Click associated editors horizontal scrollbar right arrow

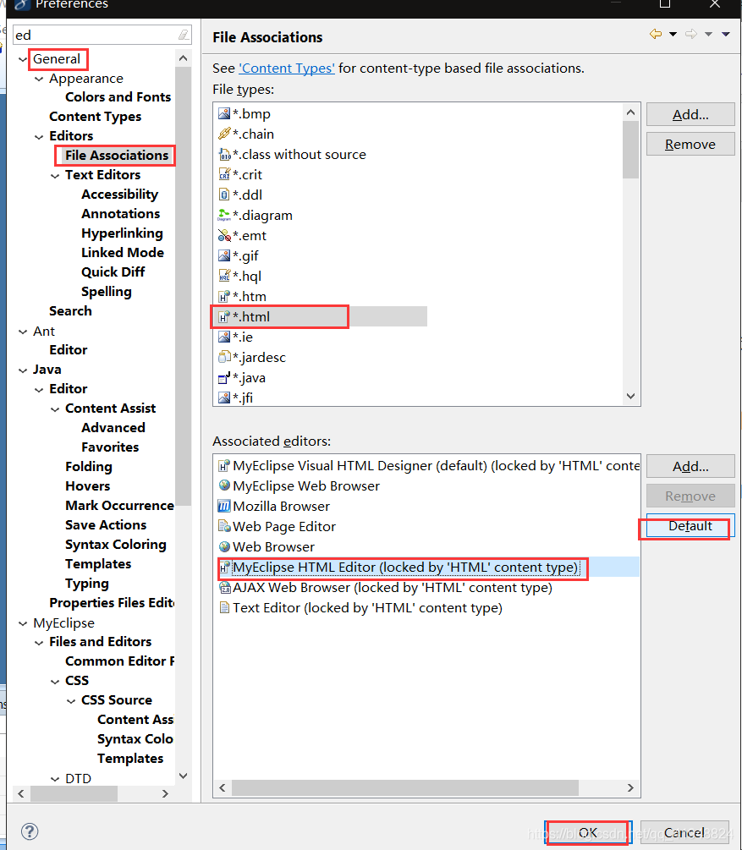[x=630, y=787]
